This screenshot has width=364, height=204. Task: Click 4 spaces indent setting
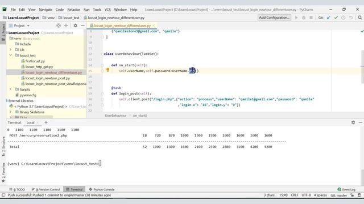tap(320, 195)
